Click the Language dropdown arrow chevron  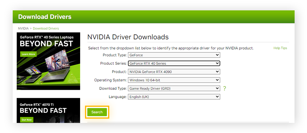click(217, 97)
